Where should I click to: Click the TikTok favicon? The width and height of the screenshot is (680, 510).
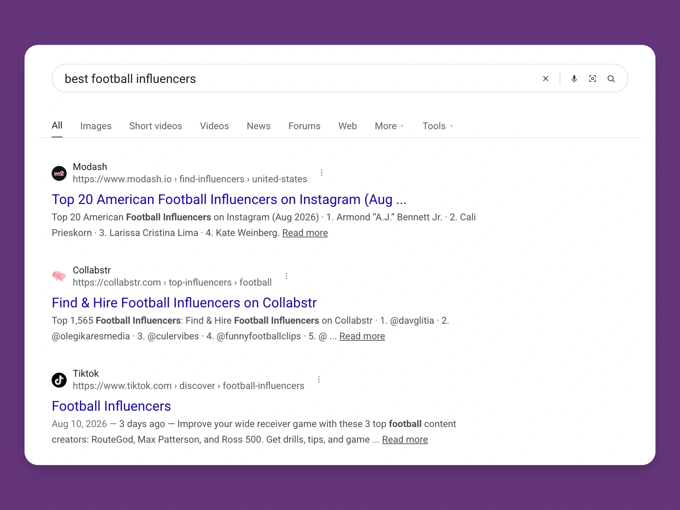59,380
